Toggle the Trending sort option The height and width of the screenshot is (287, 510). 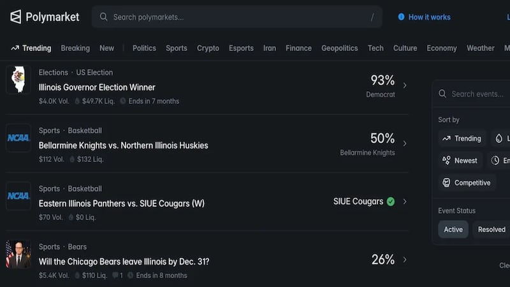(x=462, y=138)
